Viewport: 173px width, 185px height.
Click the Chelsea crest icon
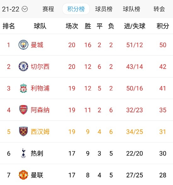pos(23,66)
